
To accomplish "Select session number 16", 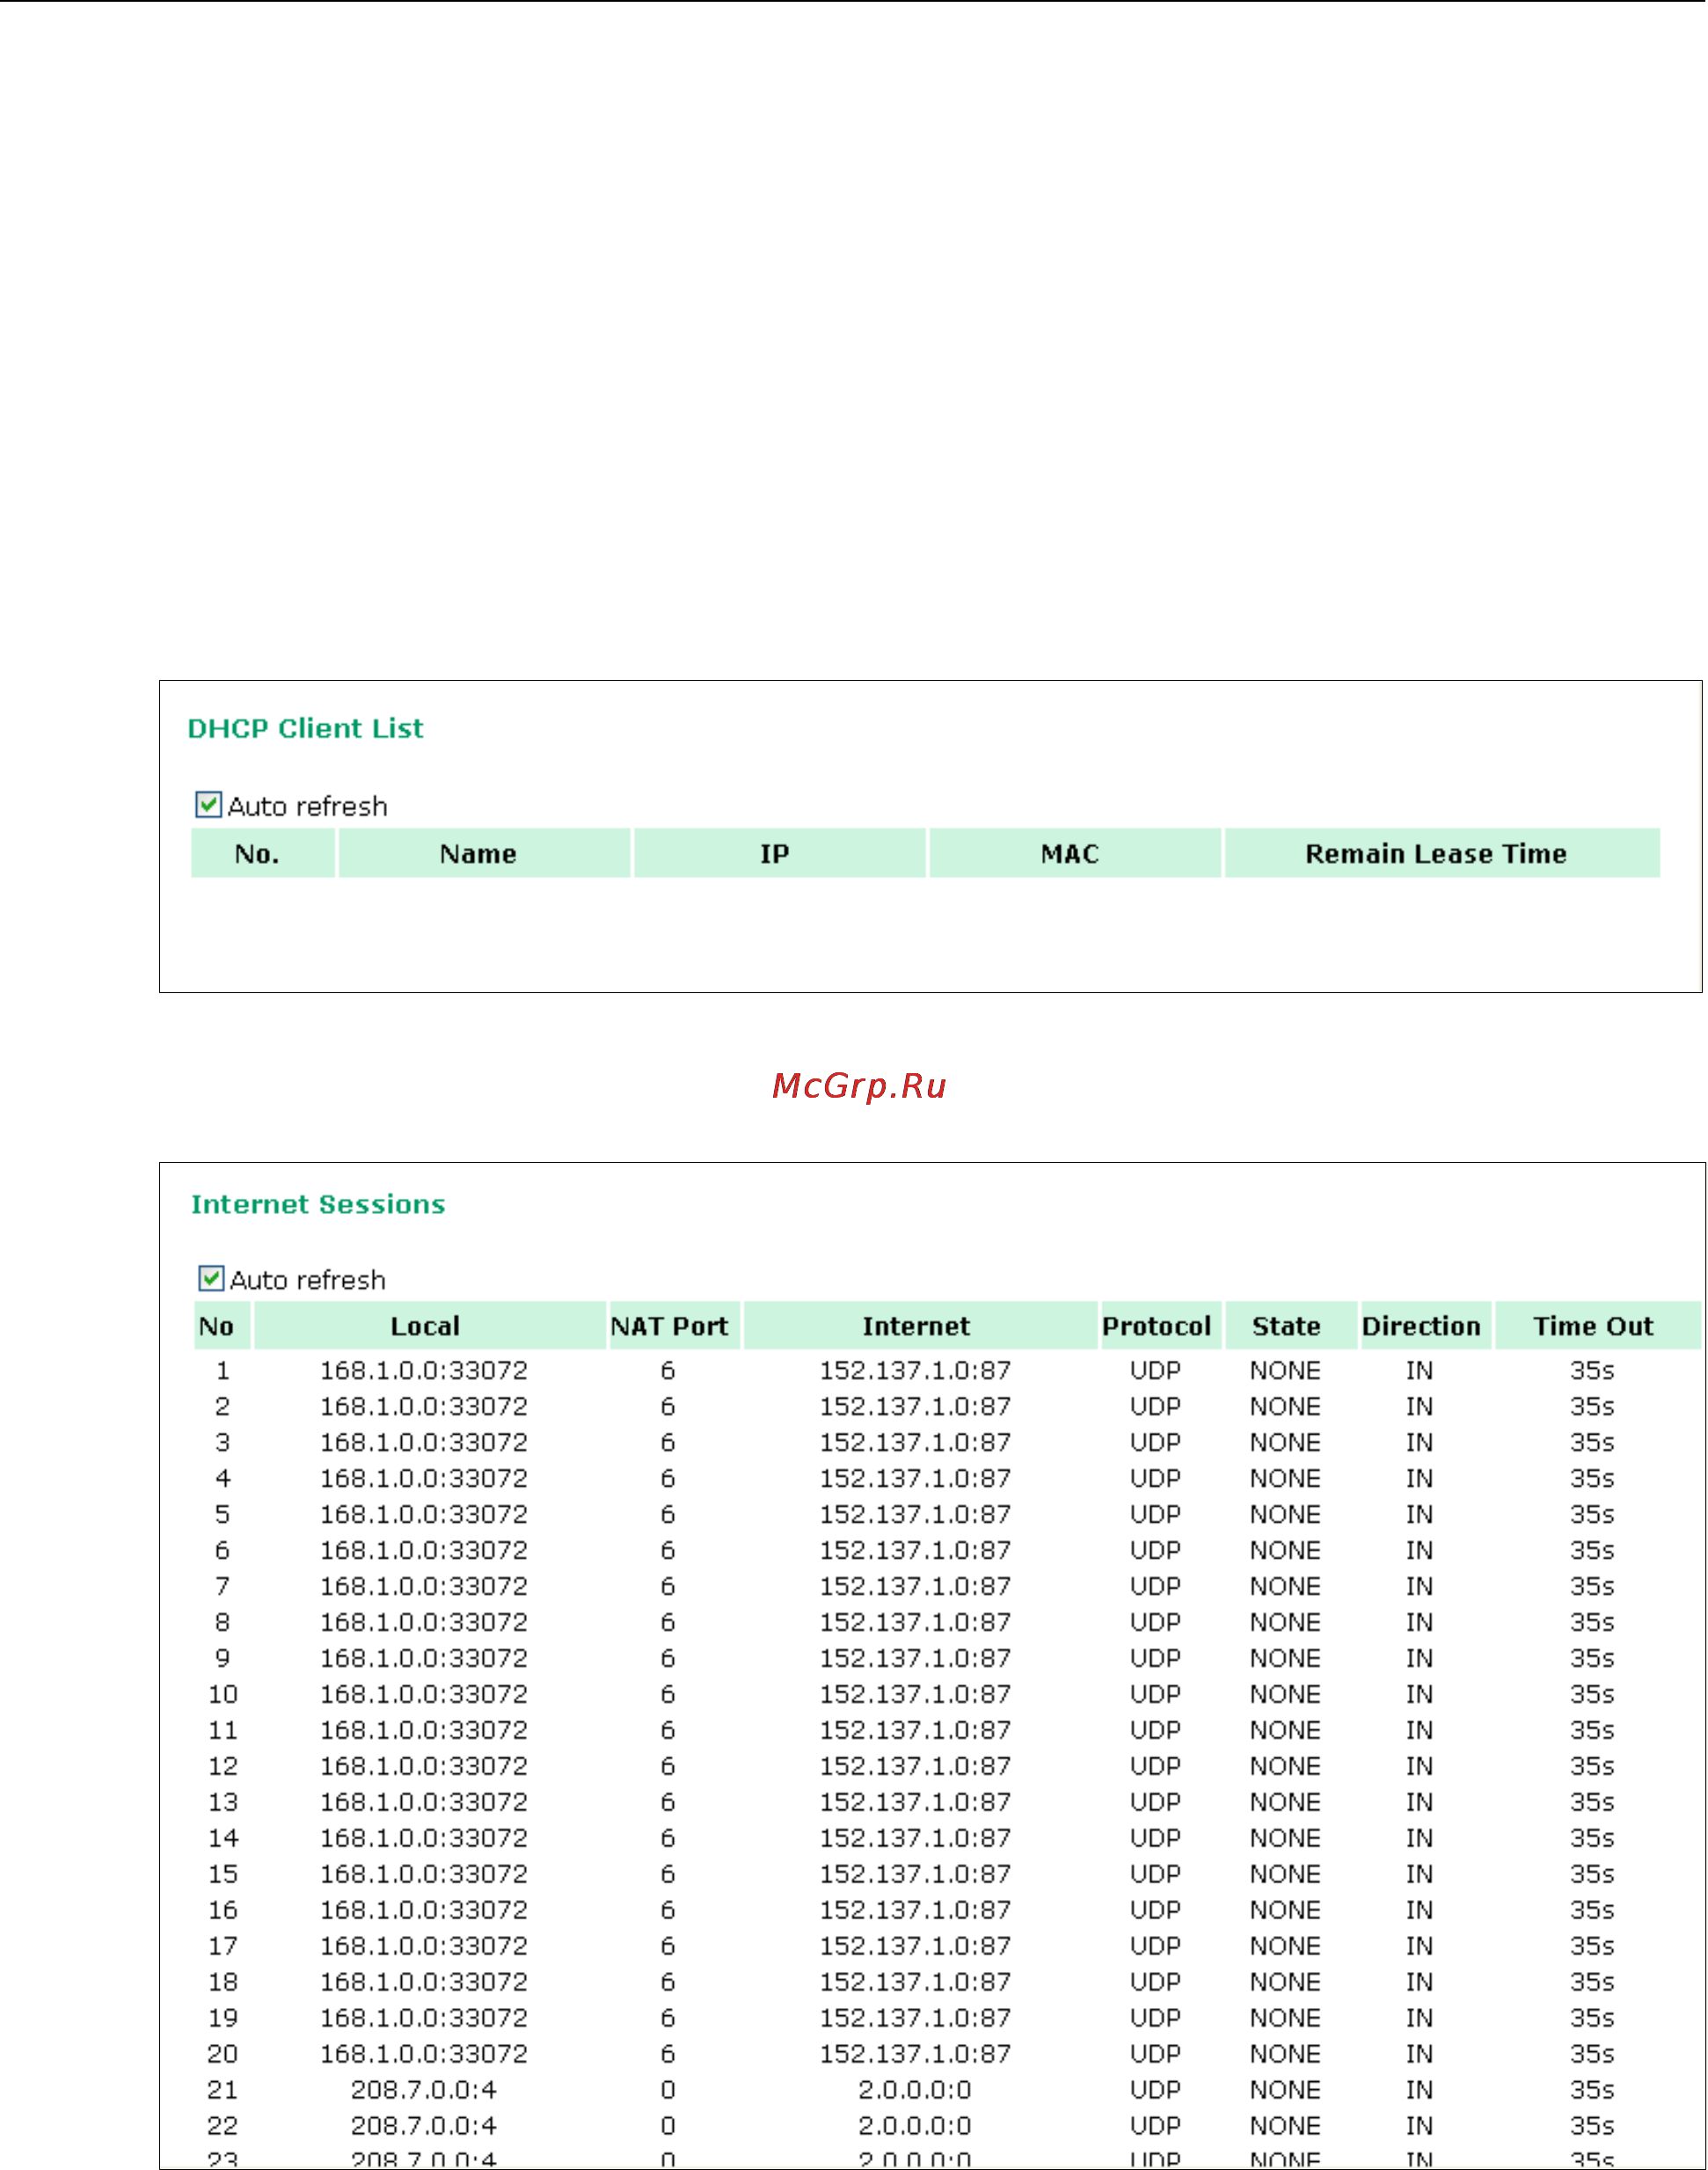I will (222, 1910).
